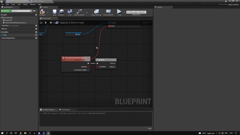Clear the compiler results log
240x135 pixels.
click(x=150, y=128)
